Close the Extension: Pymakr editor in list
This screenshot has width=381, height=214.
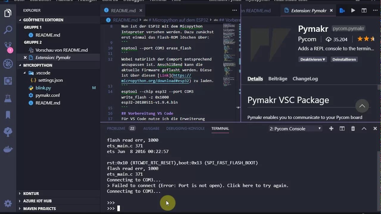click(x=25, y=58)
